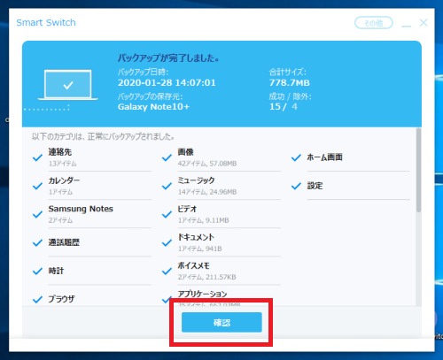
Task: Click the 14アイテム, 24.96MB detail
Action: pos(207,192)
